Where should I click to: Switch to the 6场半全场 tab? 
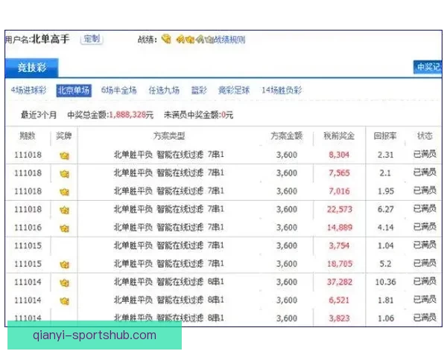tap(118, 90)
